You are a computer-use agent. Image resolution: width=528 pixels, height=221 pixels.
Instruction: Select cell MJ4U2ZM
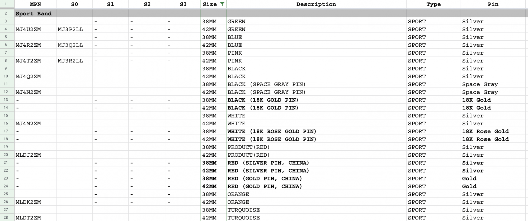(35, 29)
